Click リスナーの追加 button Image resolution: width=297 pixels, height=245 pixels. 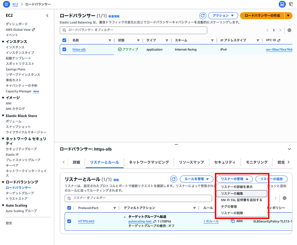coord(271,179)
